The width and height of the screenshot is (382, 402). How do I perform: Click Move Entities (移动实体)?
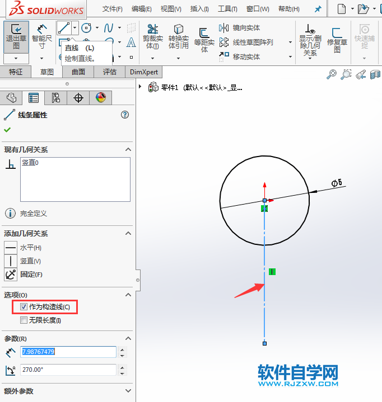coord(239,56)
